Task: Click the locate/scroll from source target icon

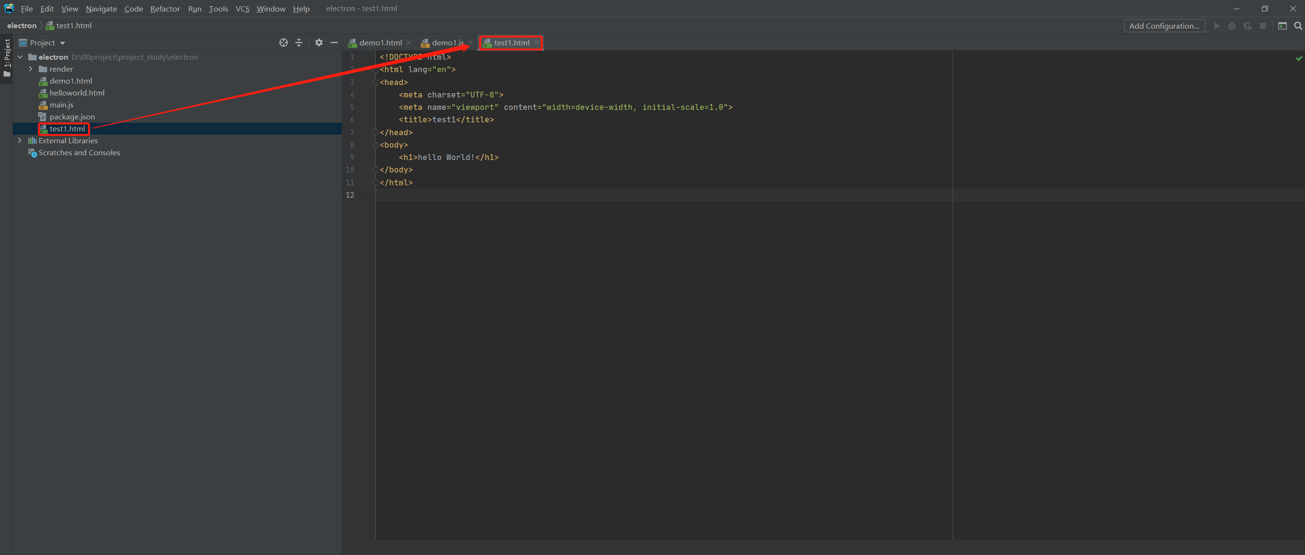Action: point(284,43)
